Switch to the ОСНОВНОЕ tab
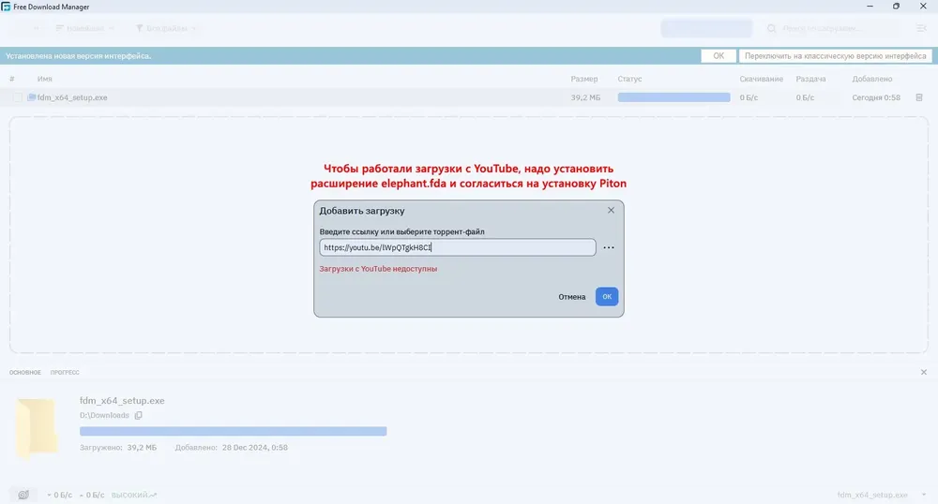This screenshot has height=504, width=938. [25, 373]
